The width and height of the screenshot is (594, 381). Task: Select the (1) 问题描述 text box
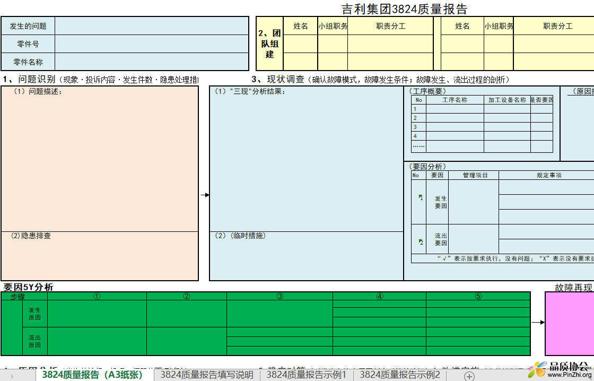coord(100,159)
